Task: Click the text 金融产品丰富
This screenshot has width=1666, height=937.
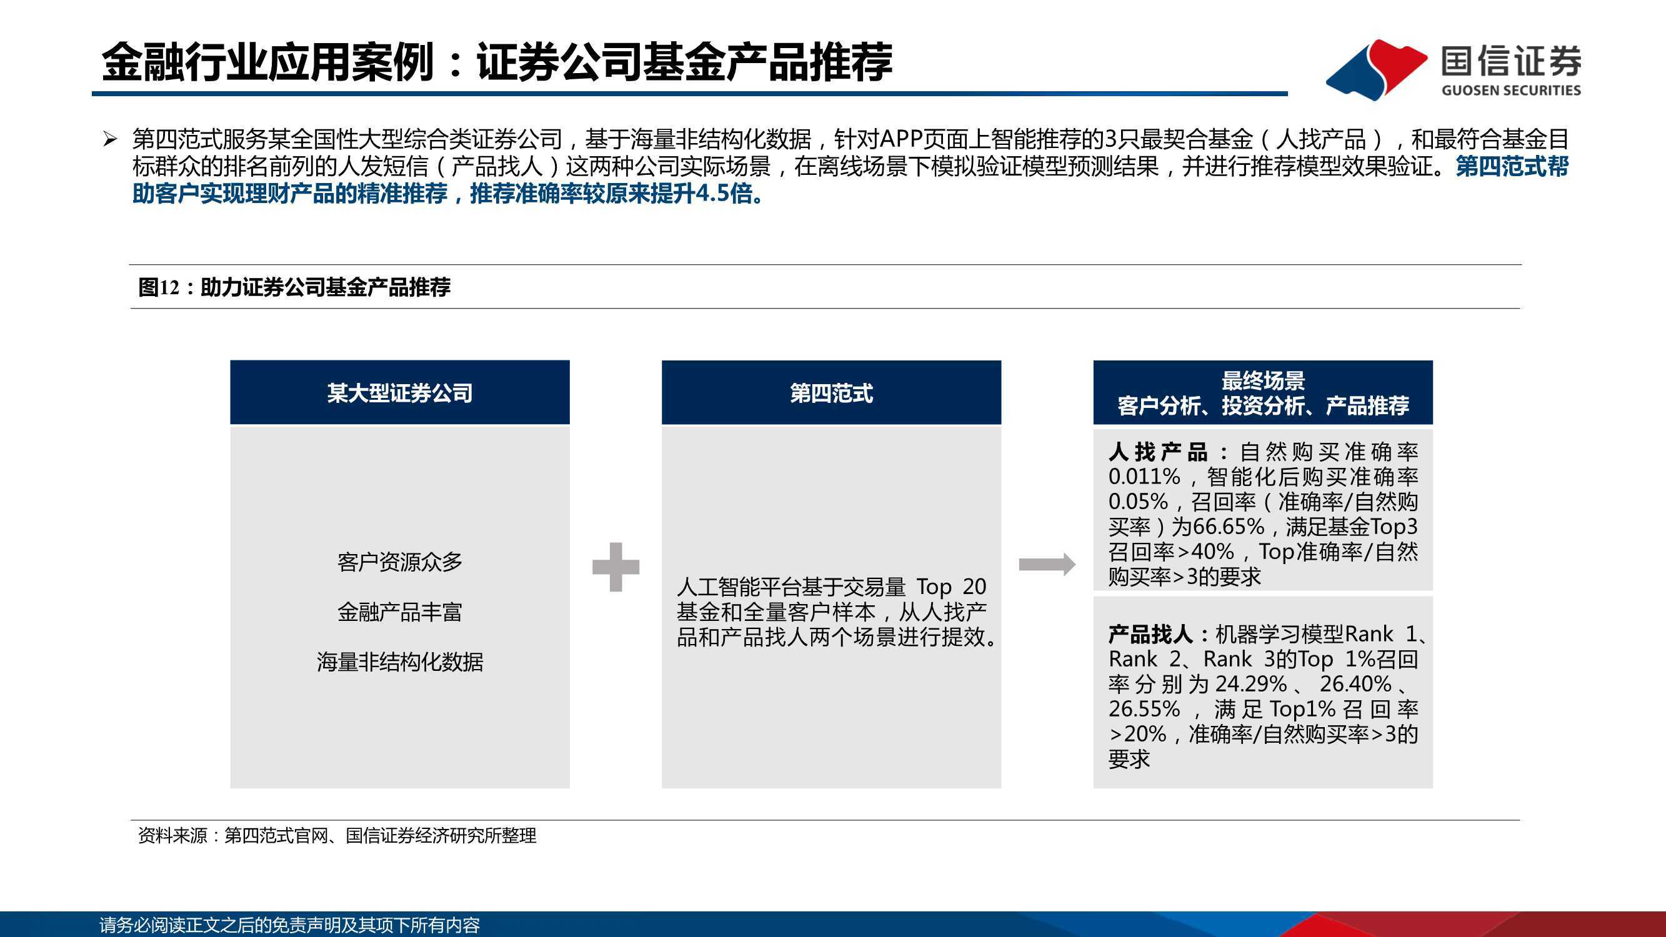Action: [400, 612]
